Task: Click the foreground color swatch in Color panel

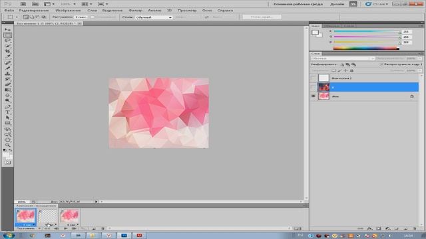Action: tap(315, 33)
